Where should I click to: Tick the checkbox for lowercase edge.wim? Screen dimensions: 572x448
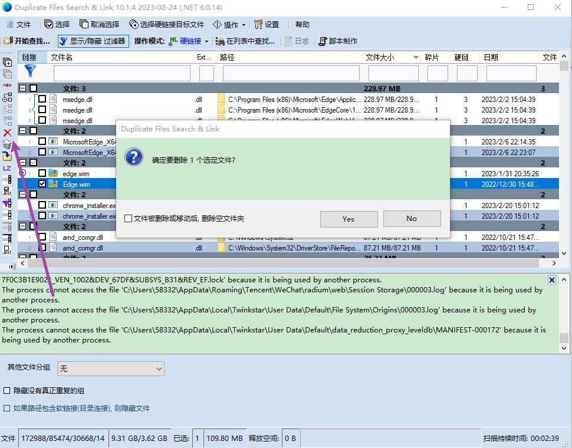coord(42,173)
